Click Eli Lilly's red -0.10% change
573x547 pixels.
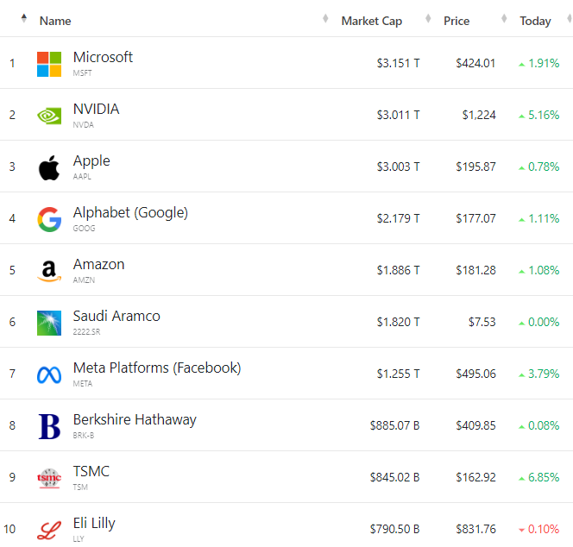[543, 529]
